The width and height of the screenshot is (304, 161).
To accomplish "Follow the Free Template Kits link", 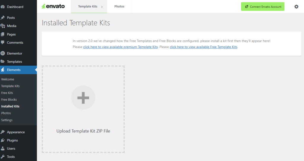I will pos(203,47).
